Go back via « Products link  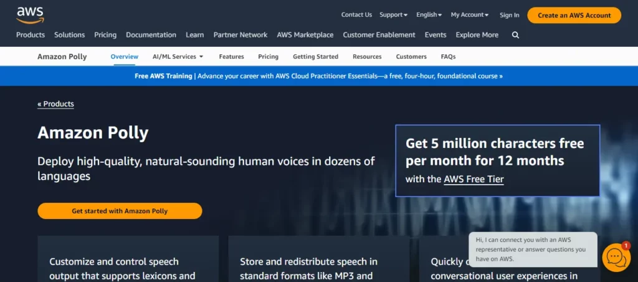(x=55, y=104)
